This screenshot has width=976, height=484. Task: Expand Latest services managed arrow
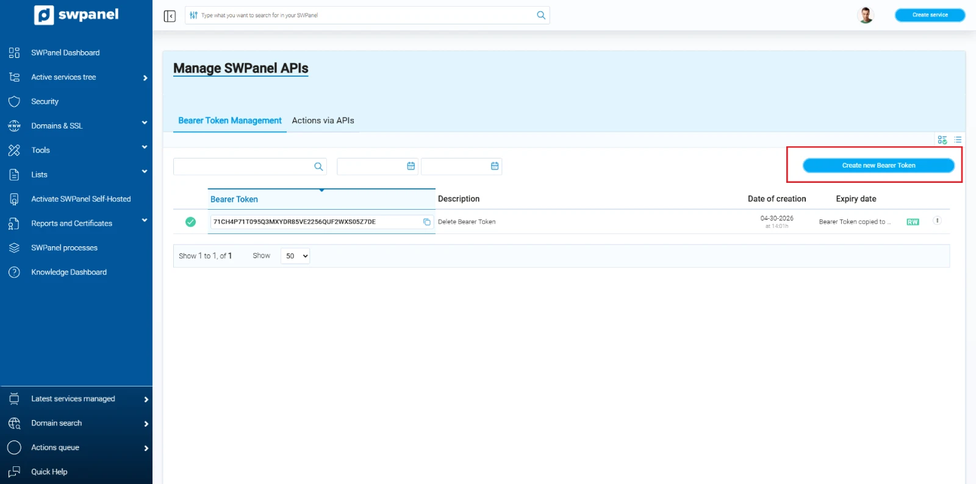coord(146,399)
